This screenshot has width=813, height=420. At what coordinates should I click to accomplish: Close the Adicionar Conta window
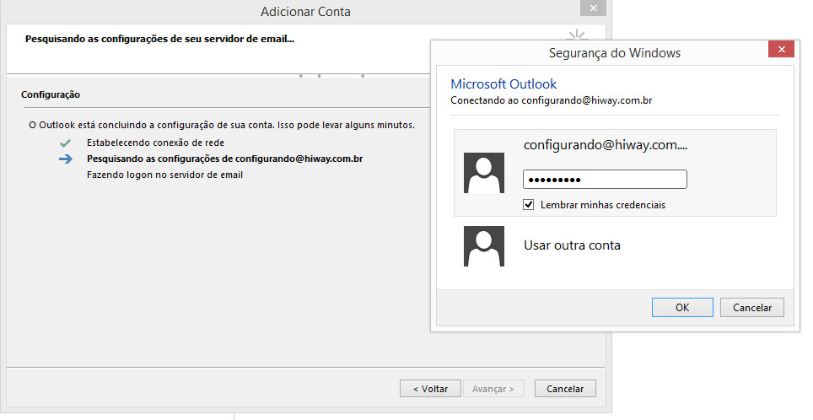(x=593, y=8)
